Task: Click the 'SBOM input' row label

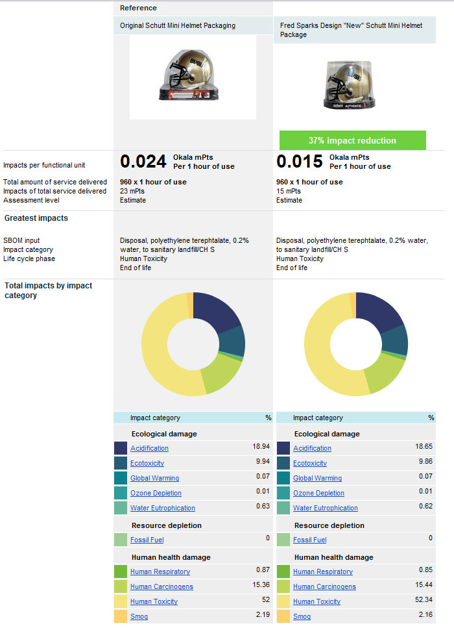Action: point(21,240)
